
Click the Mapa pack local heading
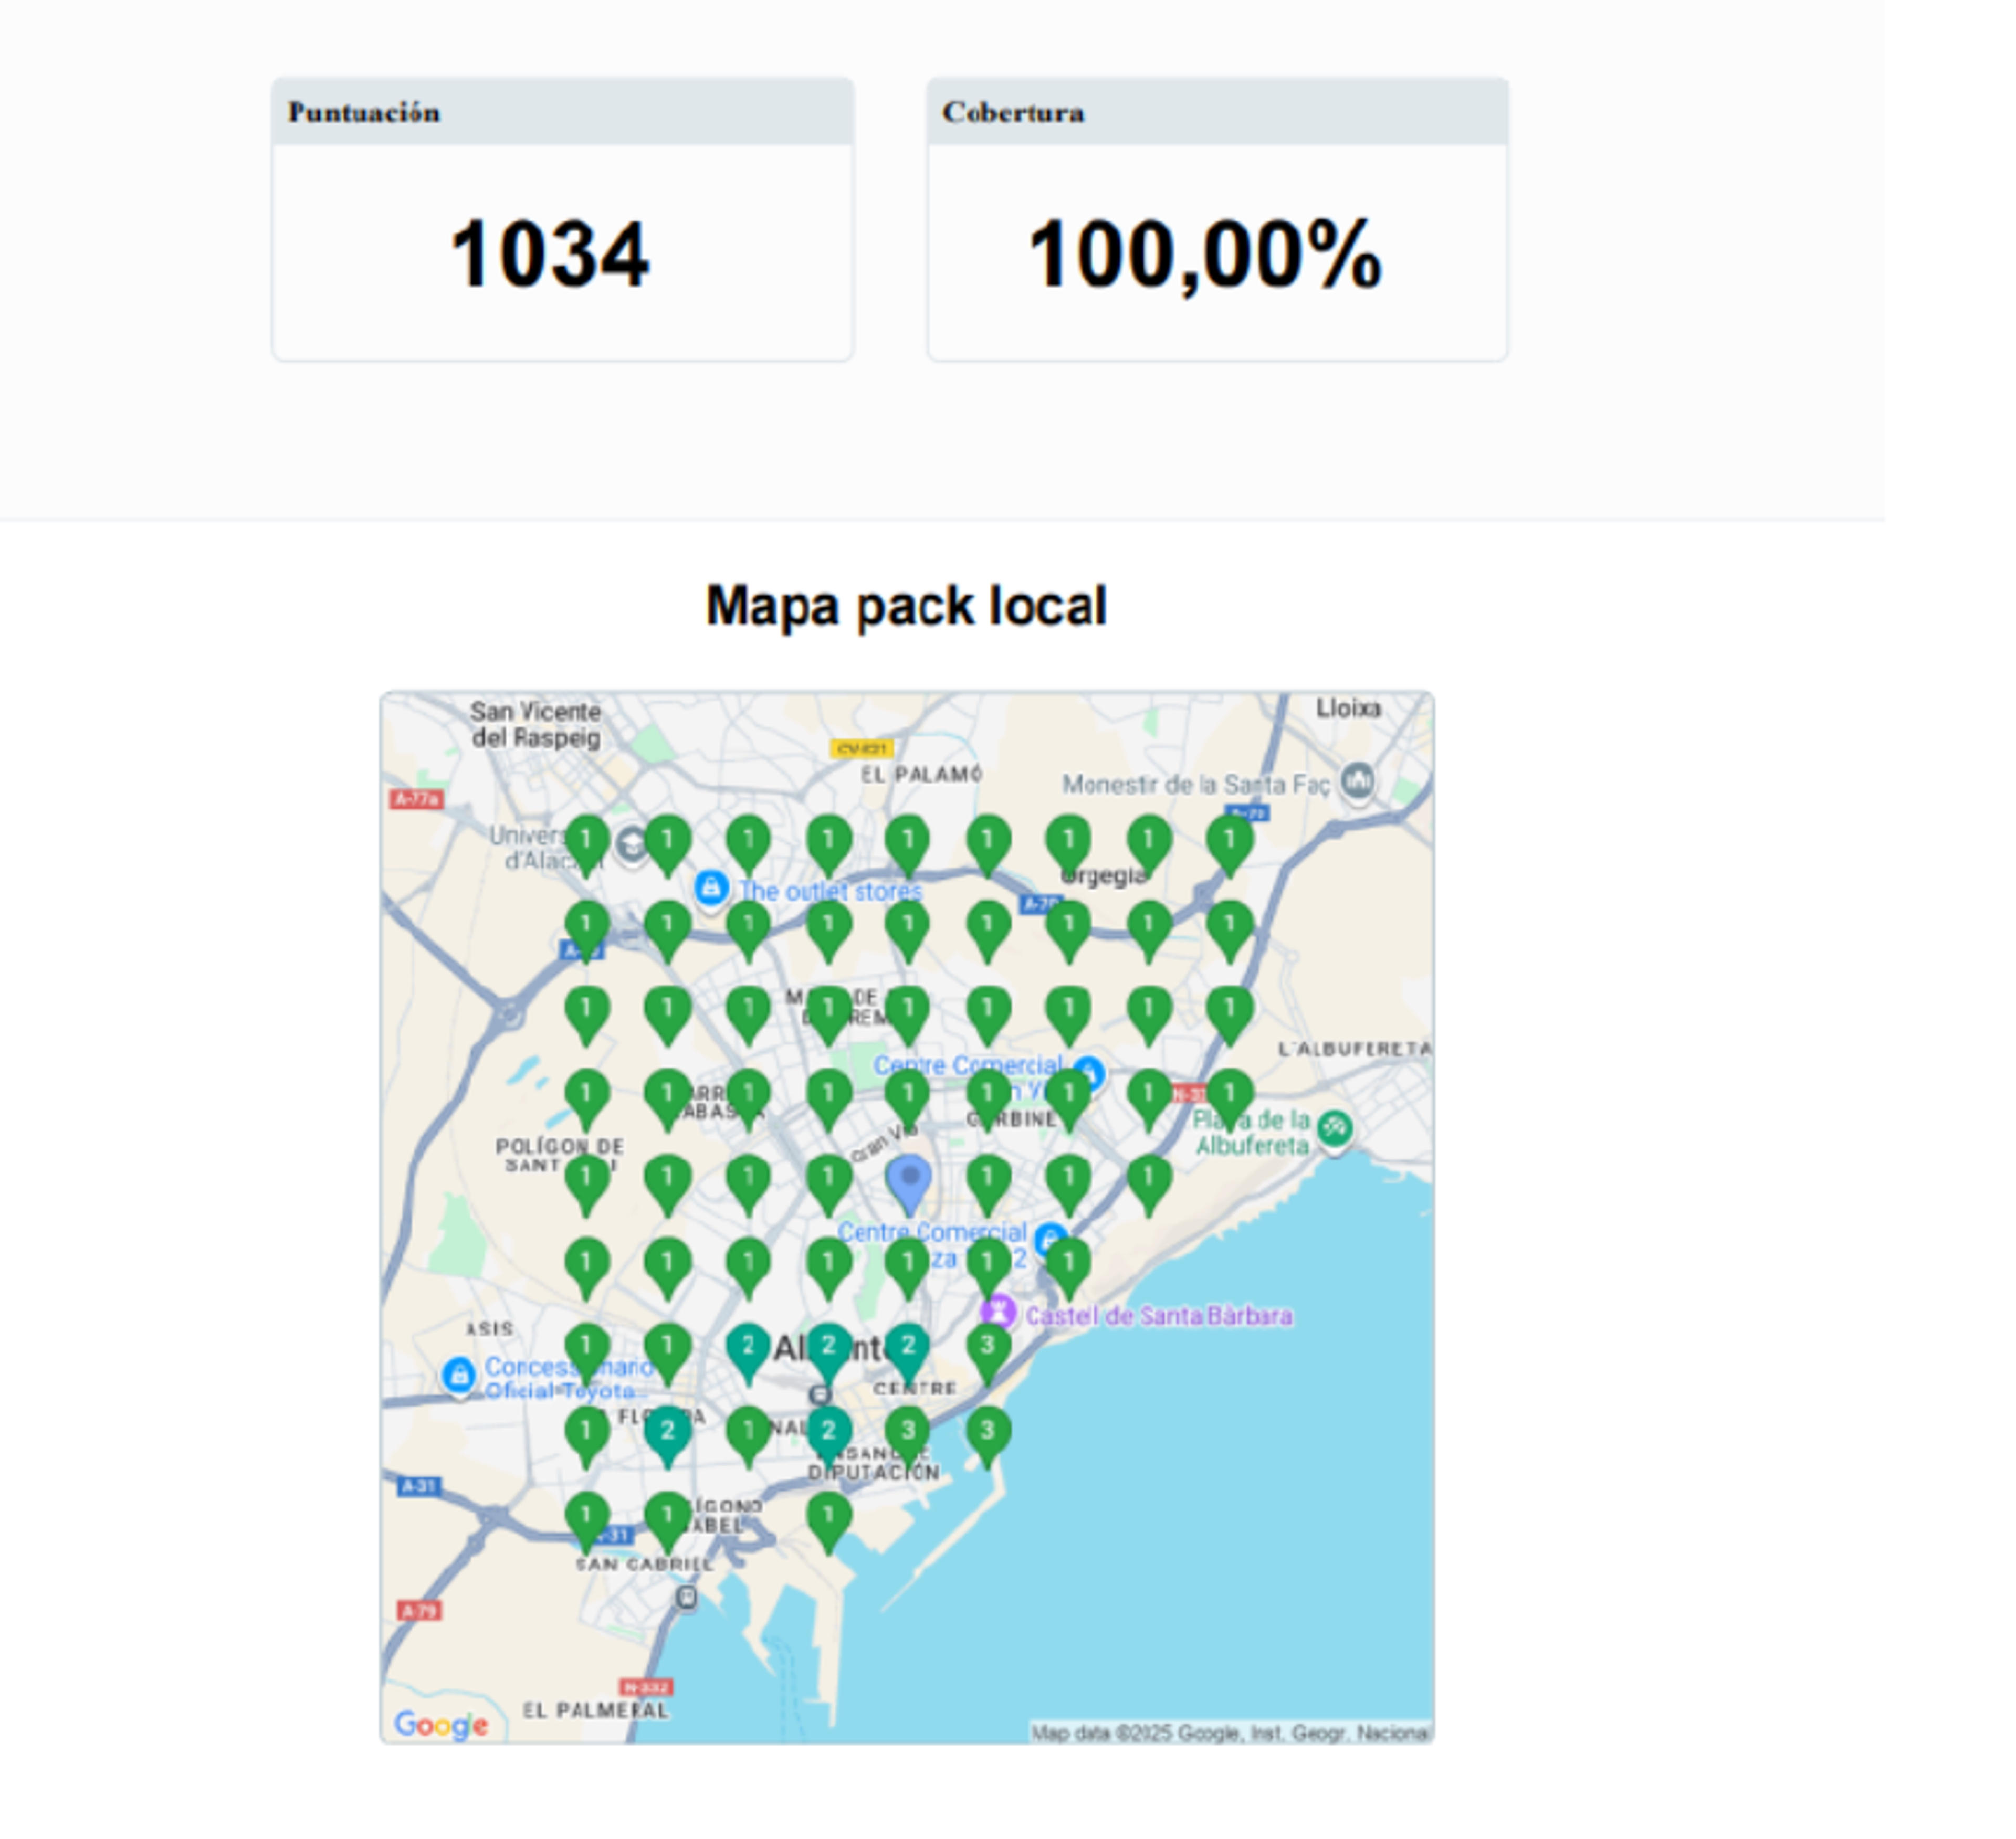click(906, 606)
